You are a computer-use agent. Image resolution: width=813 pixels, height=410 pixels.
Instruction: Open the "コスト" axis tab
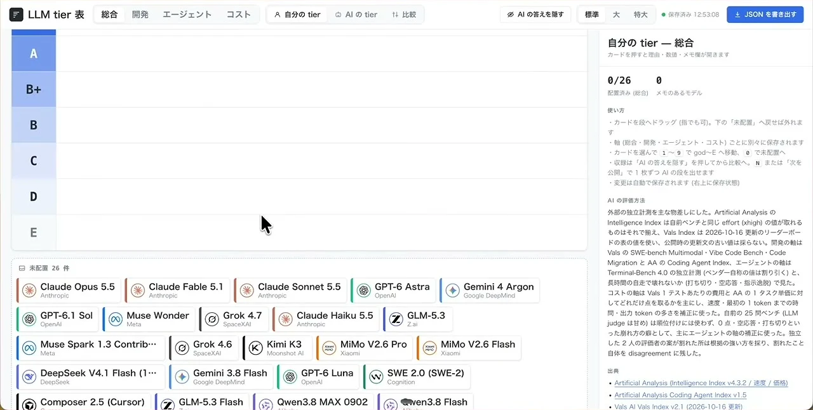[x=239, y=15]
